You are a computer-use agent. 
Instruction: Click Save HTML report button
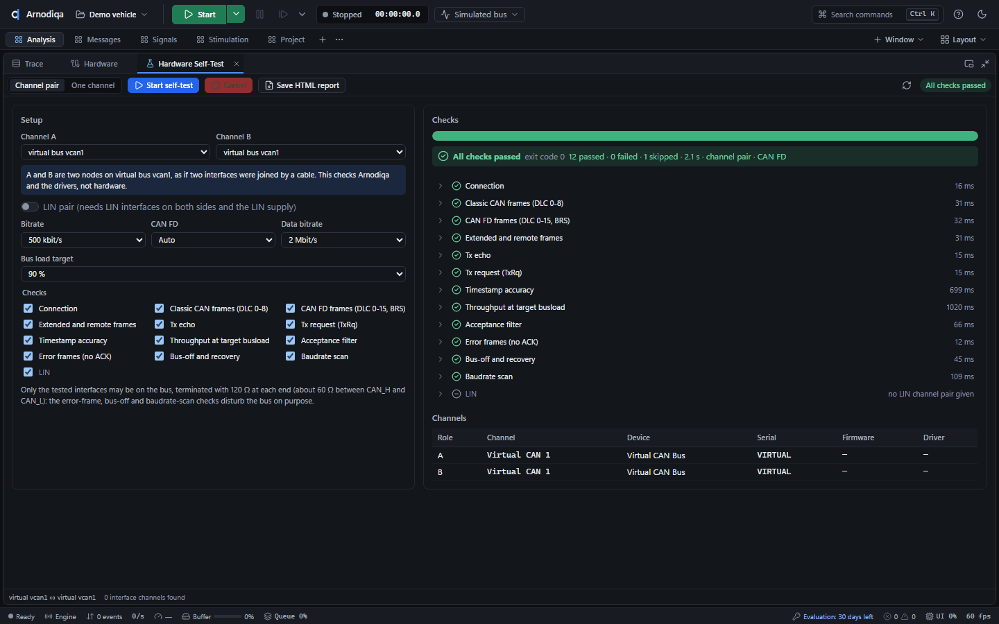coord(302,85)
